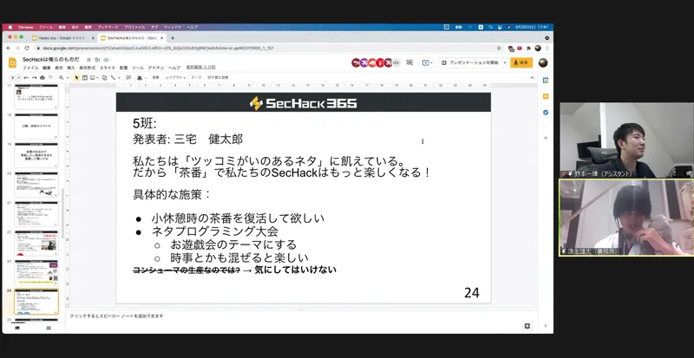This screenshot has width=694, height=358.
Task: Open the comment history icon
Action: point(409,62)
